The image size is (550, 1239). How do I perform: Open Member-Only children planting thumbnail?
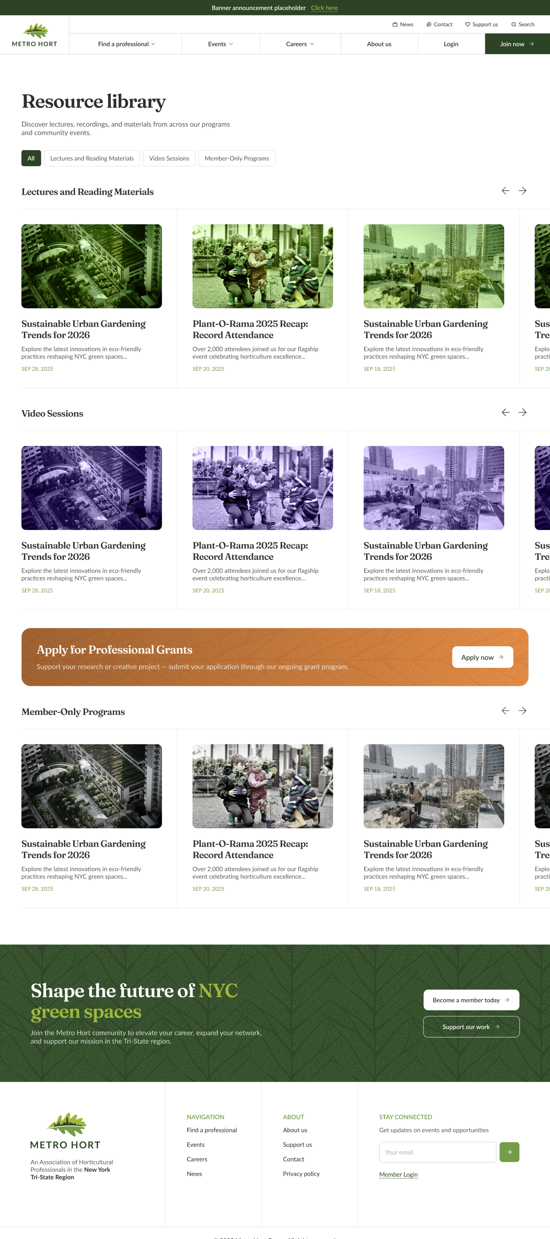coord(262,787)
